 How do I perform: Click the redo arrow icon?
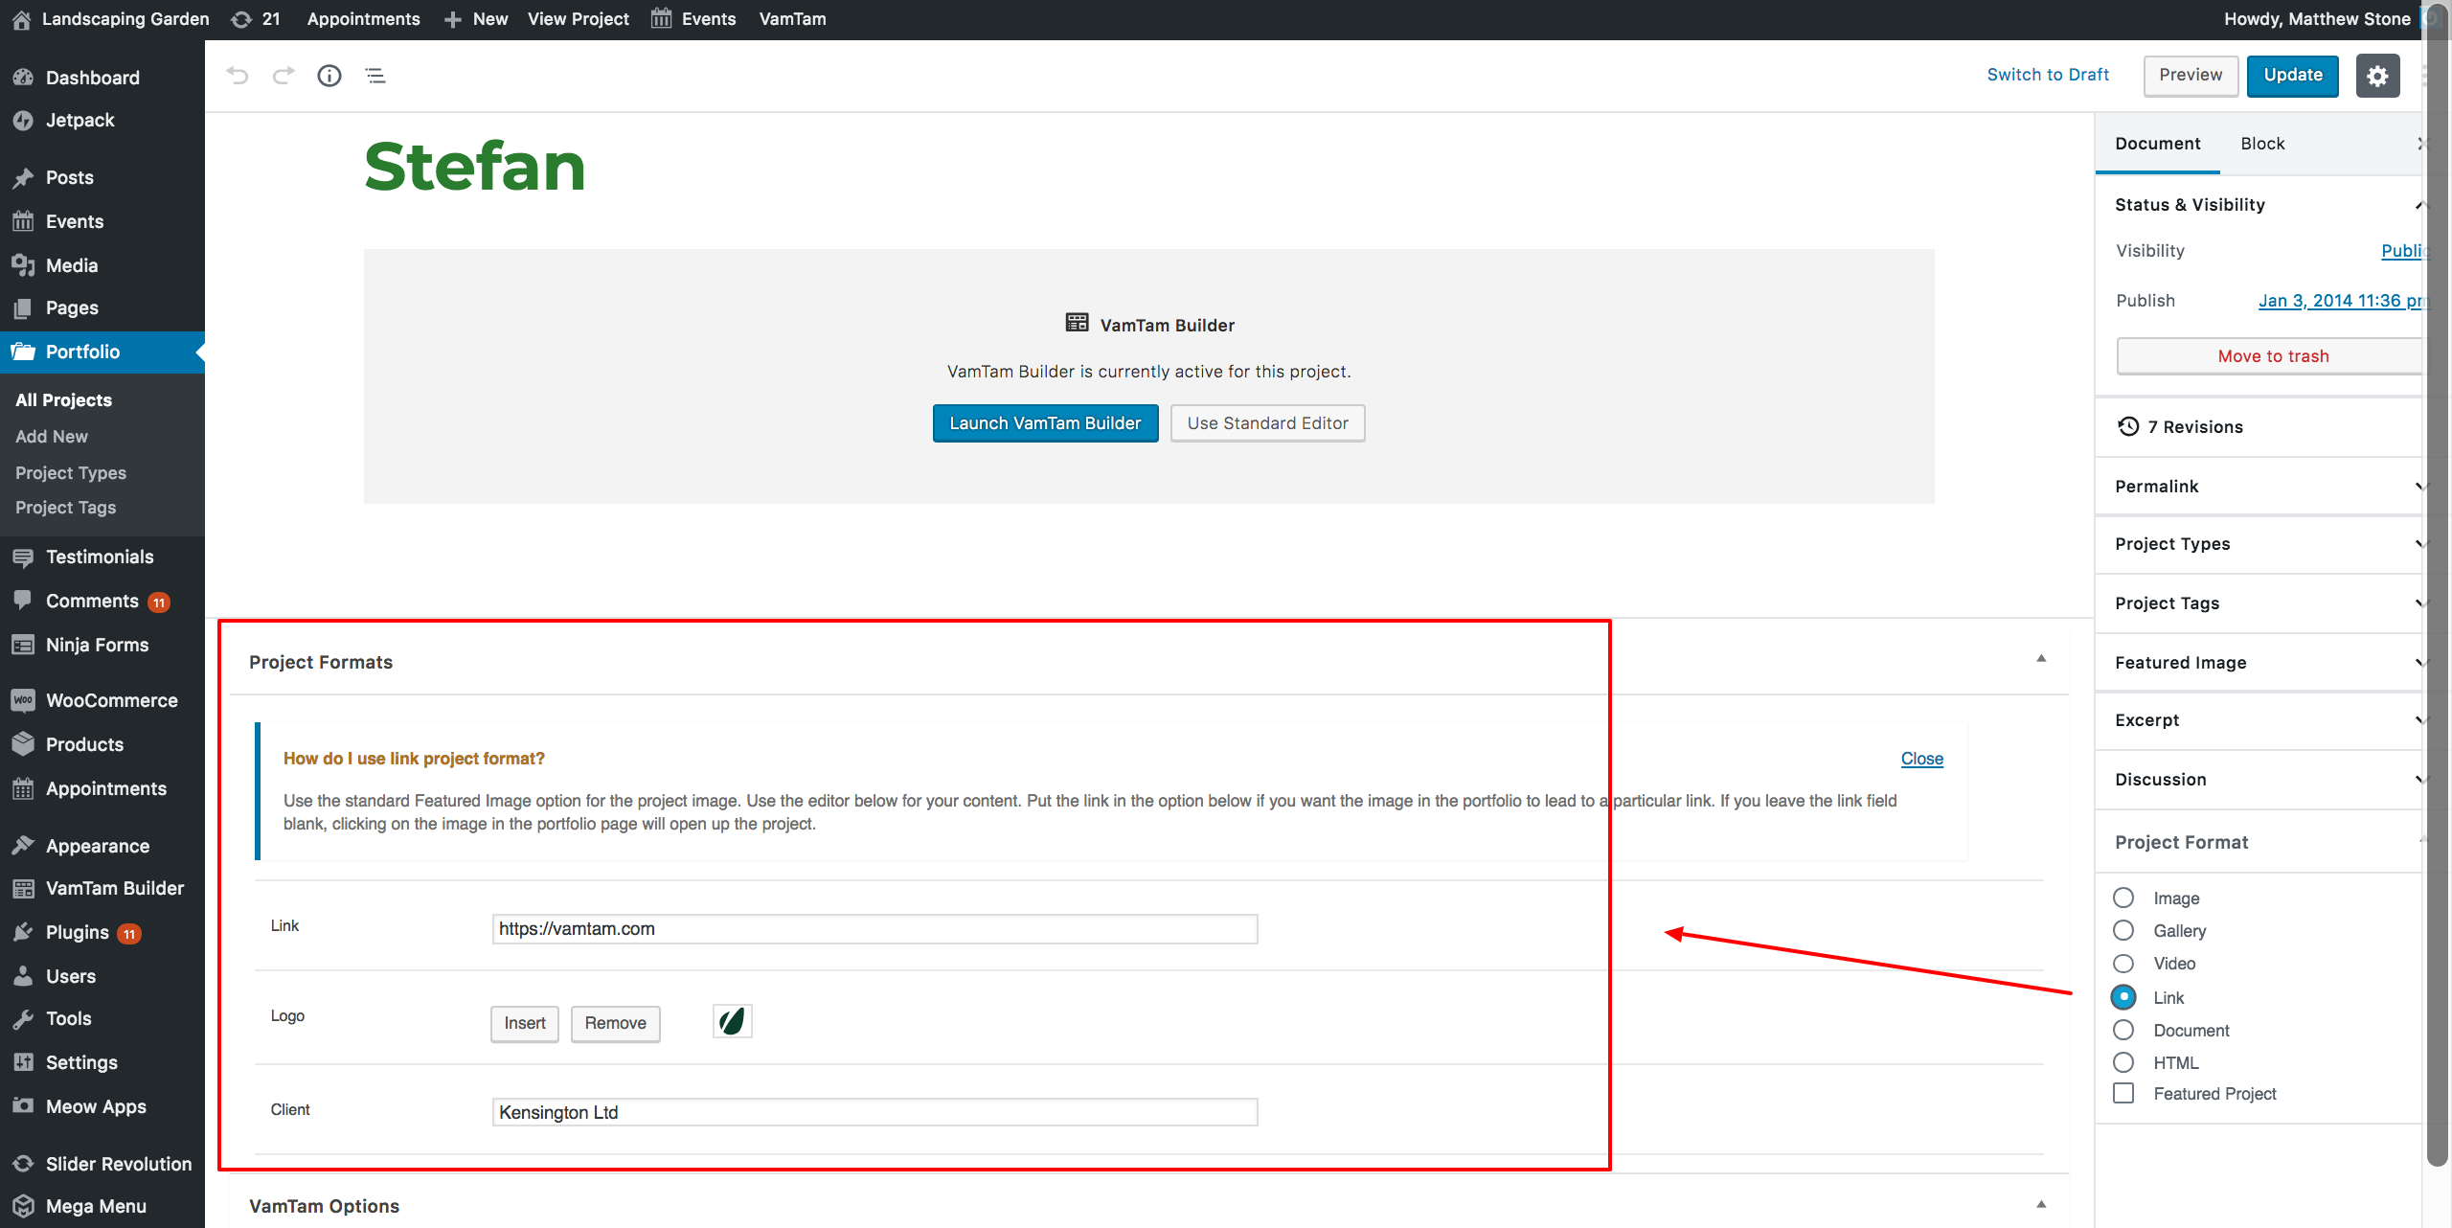[283, 76]
